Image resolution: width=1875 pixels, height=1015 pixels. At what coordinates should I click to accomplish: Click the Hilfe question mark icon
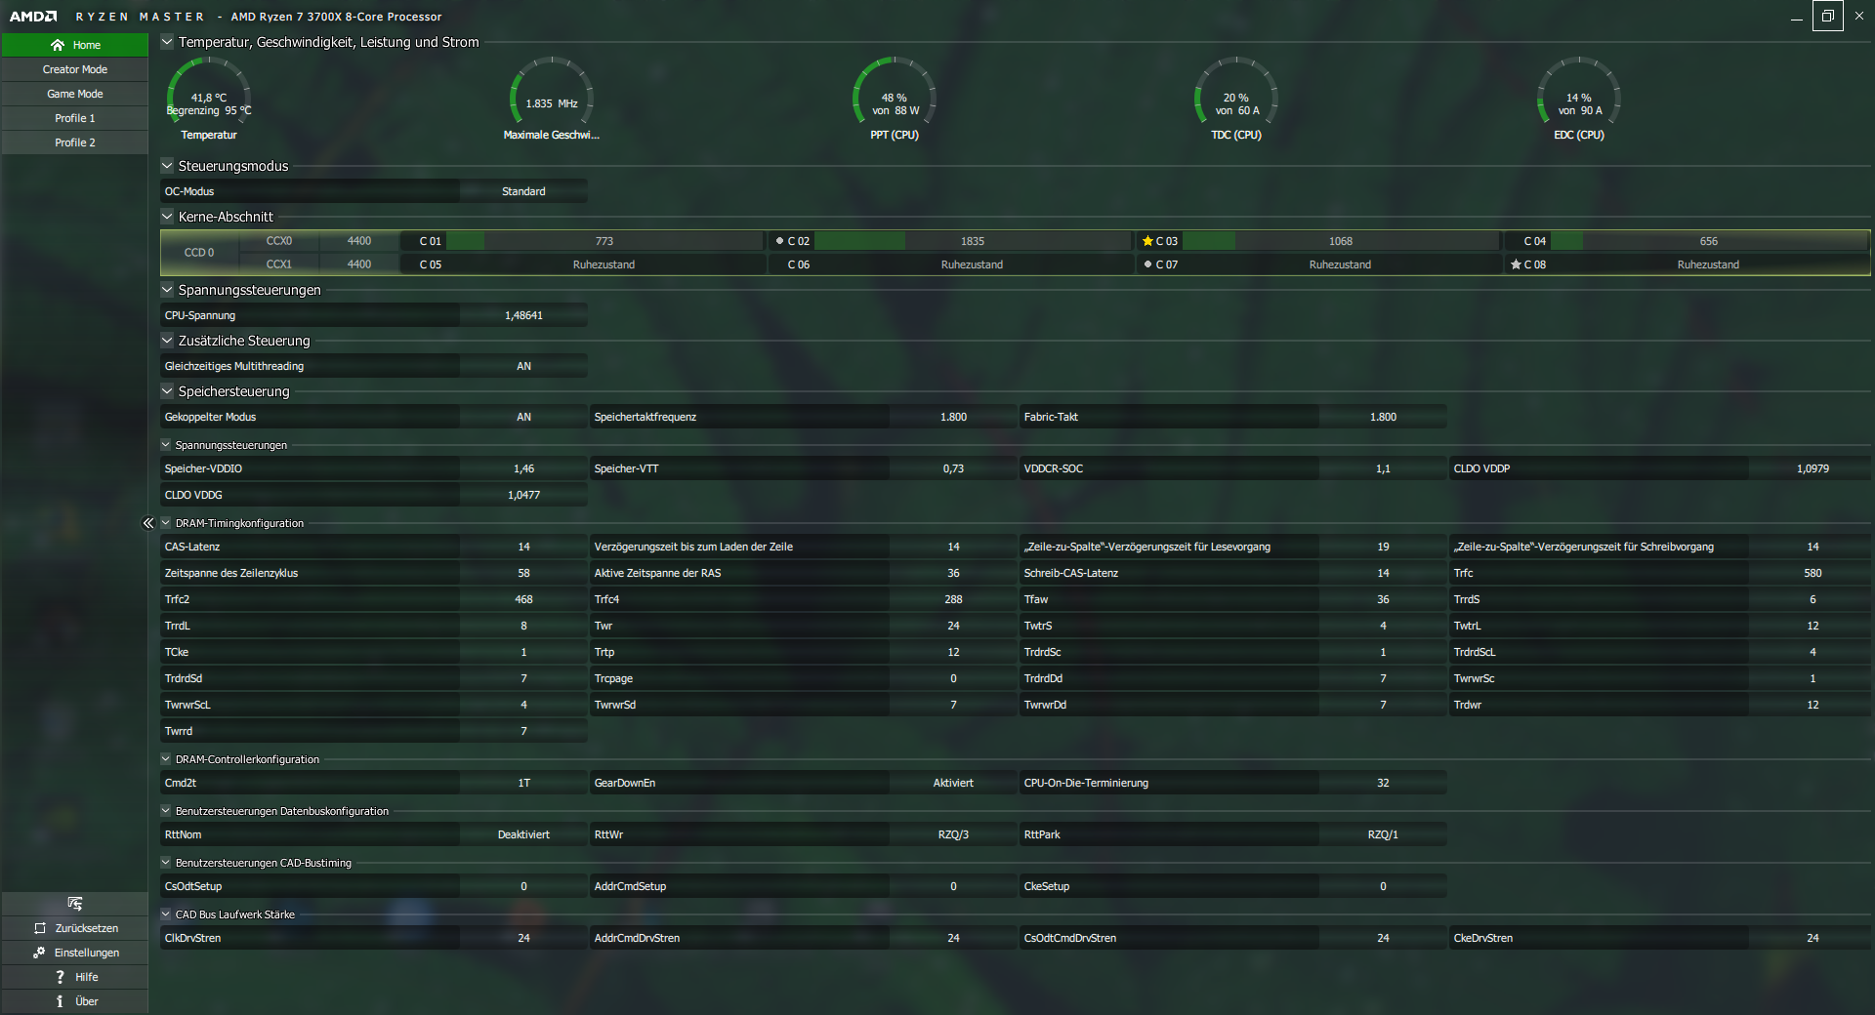[60, 977]
